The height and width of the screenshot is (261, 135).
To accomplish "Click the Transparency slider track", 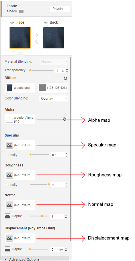I will point(41,70).
